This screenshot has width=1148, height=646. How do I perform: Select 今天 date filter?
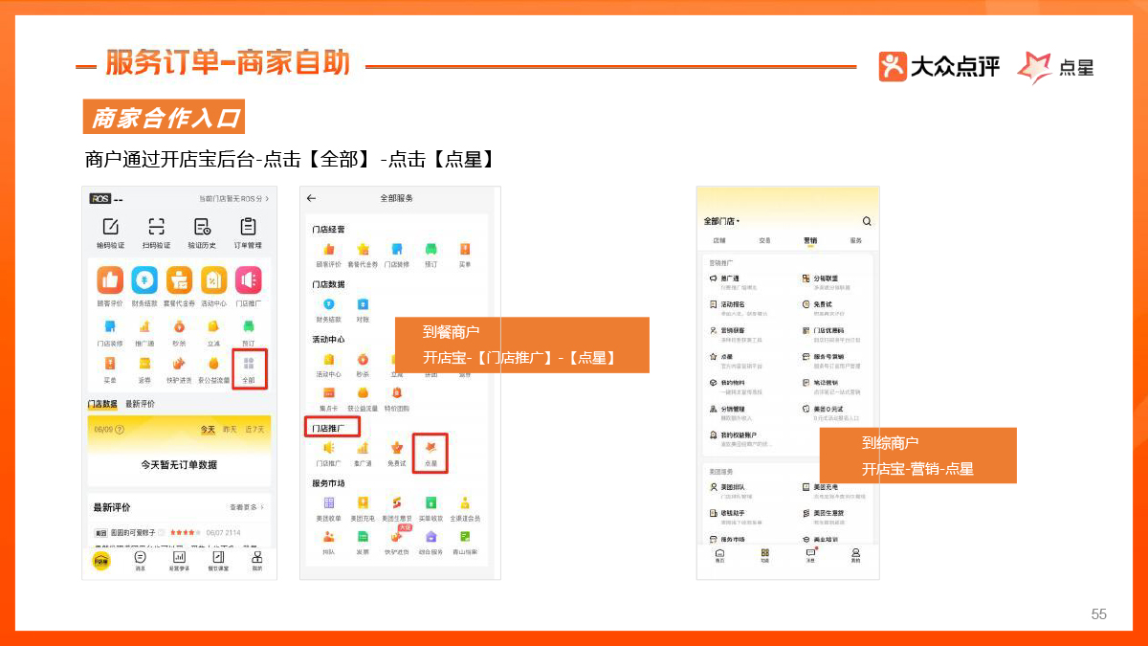coord(208,429)
